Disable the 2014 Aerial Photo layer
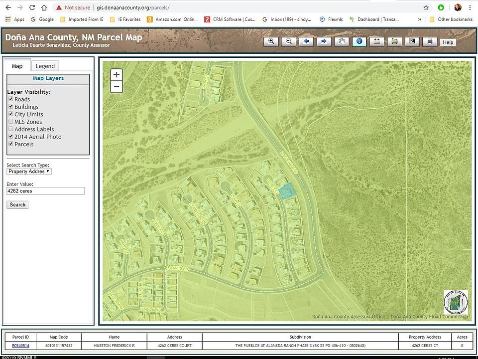 (x=10, y=137)
